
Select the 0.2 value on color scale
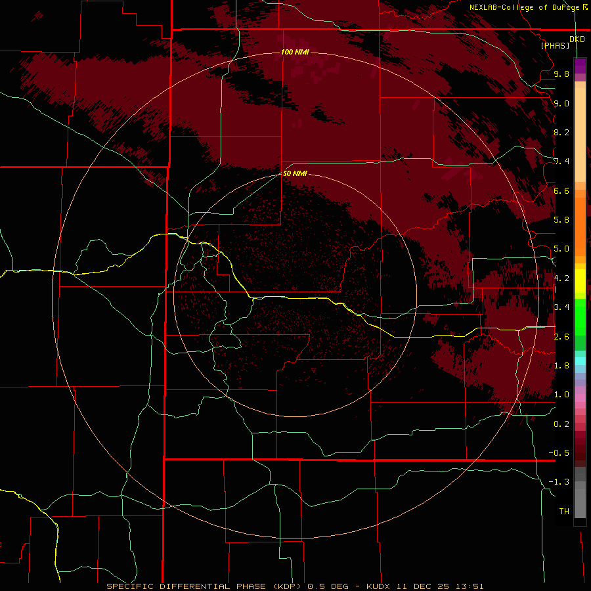point(561,424)
